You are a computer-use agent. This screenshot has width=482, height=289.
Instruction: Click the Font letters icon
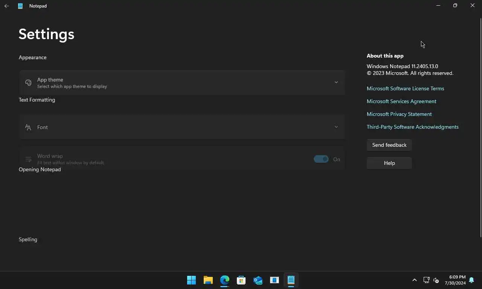[28, 127]
